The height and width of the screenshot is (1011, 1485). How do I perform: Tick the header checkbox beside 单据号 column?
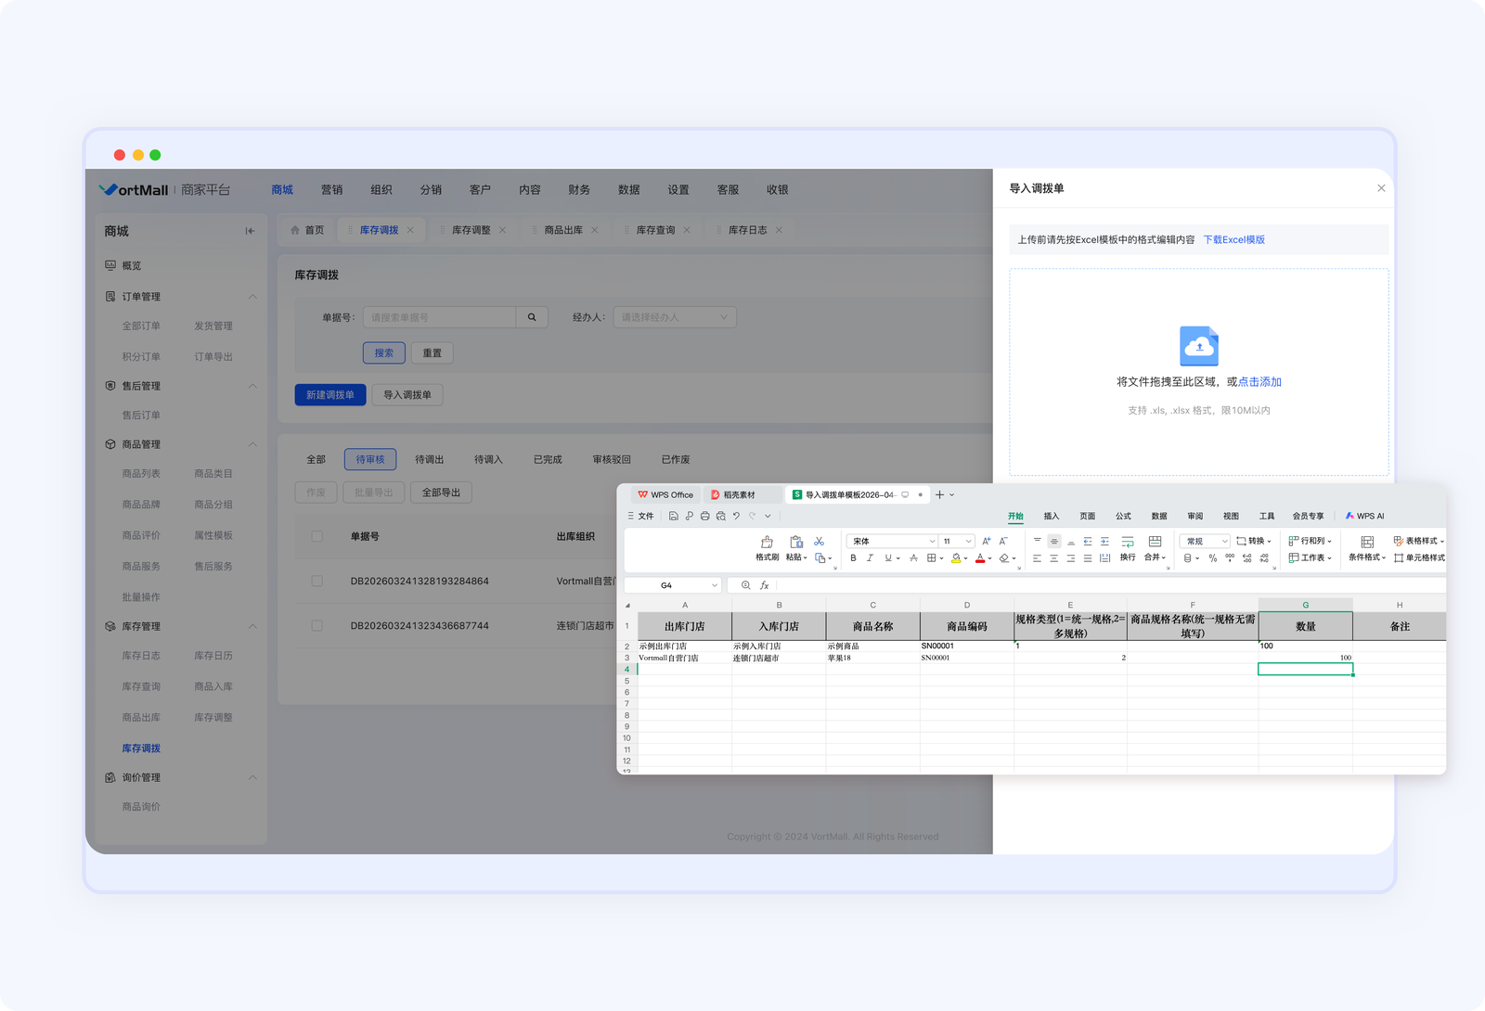point(317,536)
